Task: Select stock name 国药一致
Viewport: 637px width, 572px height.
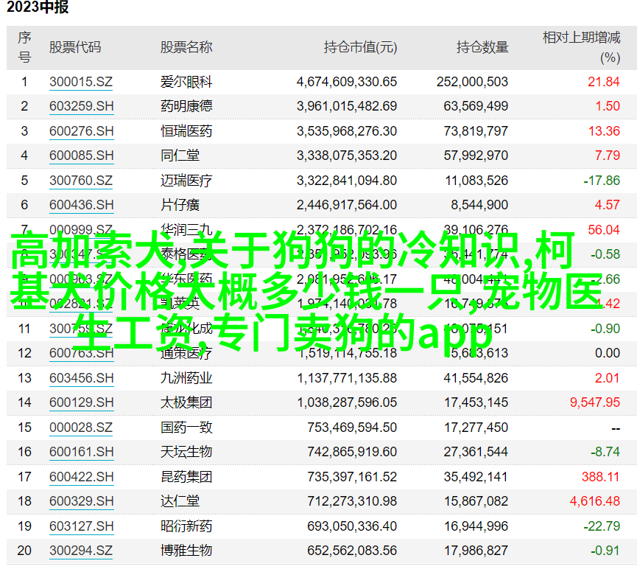Action: click(186, 428)
